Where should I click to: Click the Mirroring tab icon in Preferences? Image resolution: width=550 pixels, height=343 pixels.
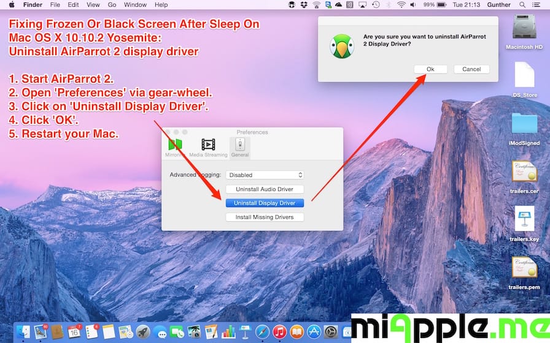175,144
